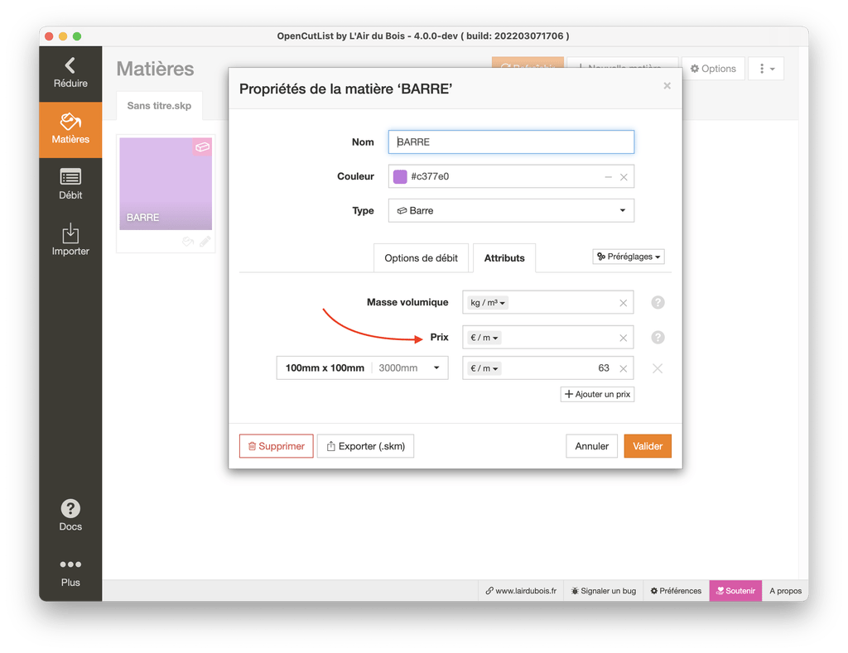Select the BARRE material thumbnail
Image resolution: width=848 pixels, height=653 pixels.
tap(166, 184)
